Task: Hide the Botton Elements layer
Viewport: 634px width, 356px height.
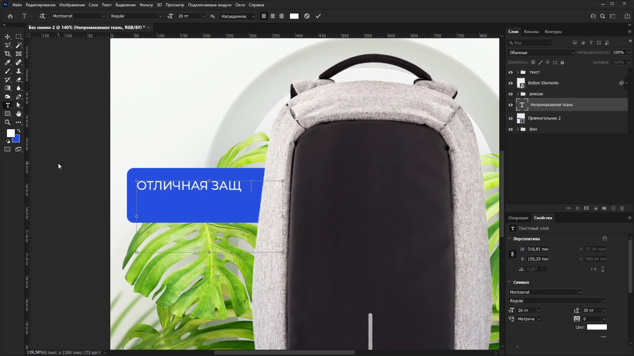Action: (511, 83)
